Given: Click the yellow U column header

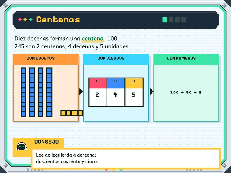Looking at the screenshot, I should (134, 83).
